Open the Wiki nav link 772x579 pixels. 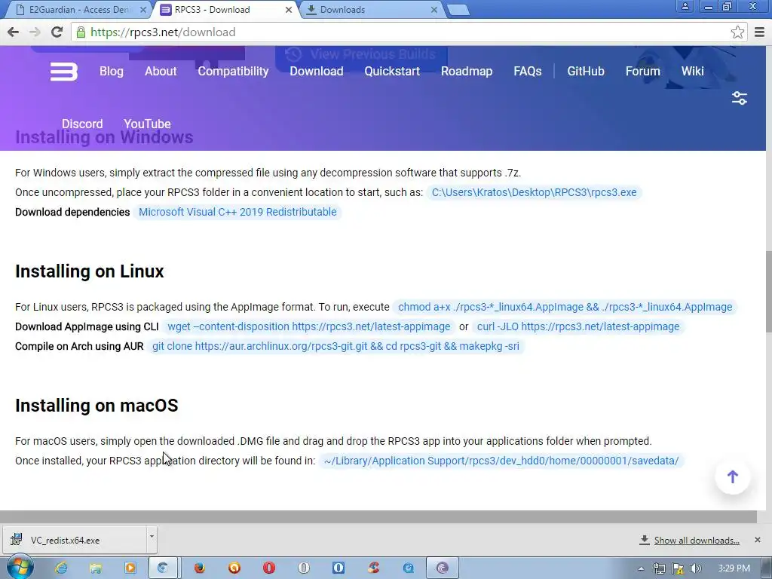(692, 72)
